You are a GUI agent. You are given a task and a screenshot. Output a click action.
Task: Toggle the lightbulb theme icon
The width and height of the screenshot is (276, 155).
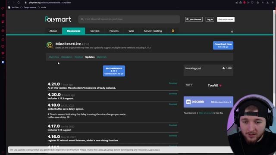click(232, 31)
